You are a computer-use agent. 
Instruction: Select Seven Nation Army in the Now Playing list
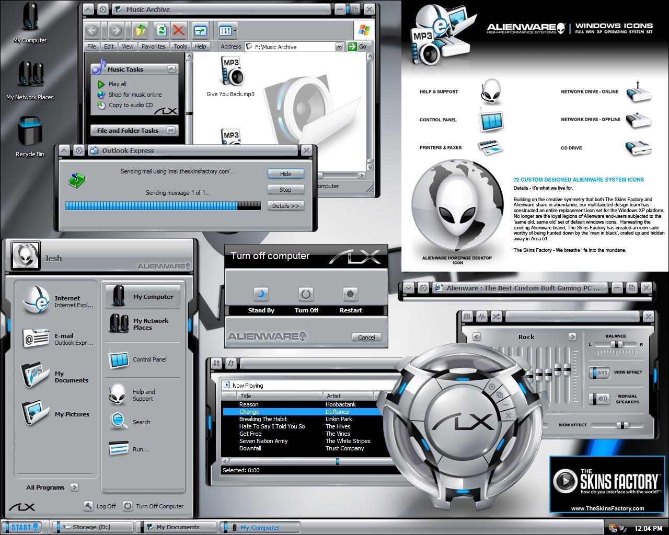coord(264,441)
